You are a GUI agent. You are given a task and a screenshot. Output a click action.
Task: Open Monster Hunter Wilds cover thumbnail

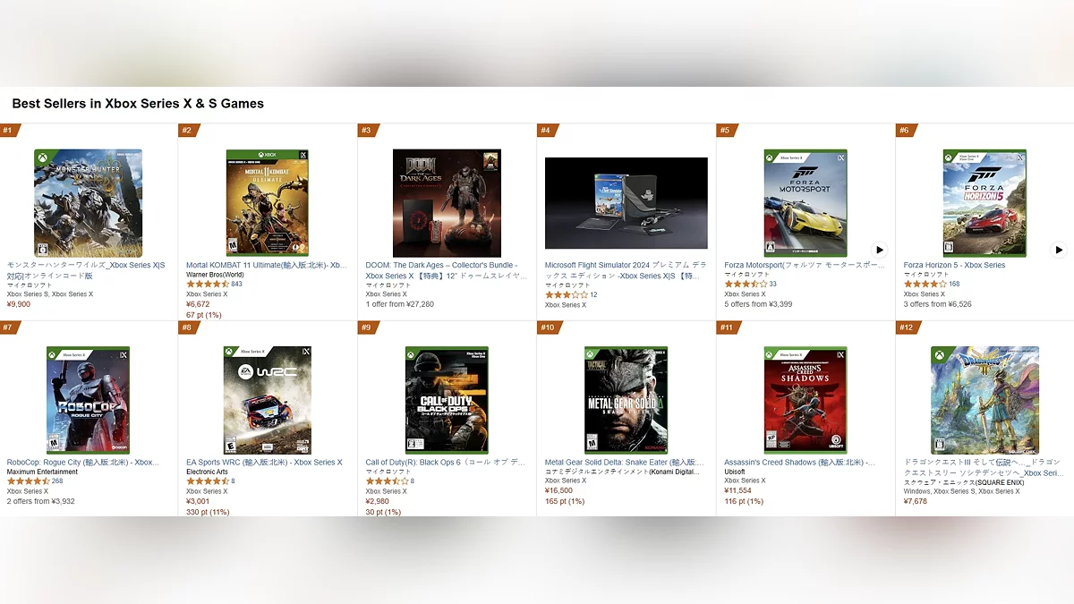point(88,203)
